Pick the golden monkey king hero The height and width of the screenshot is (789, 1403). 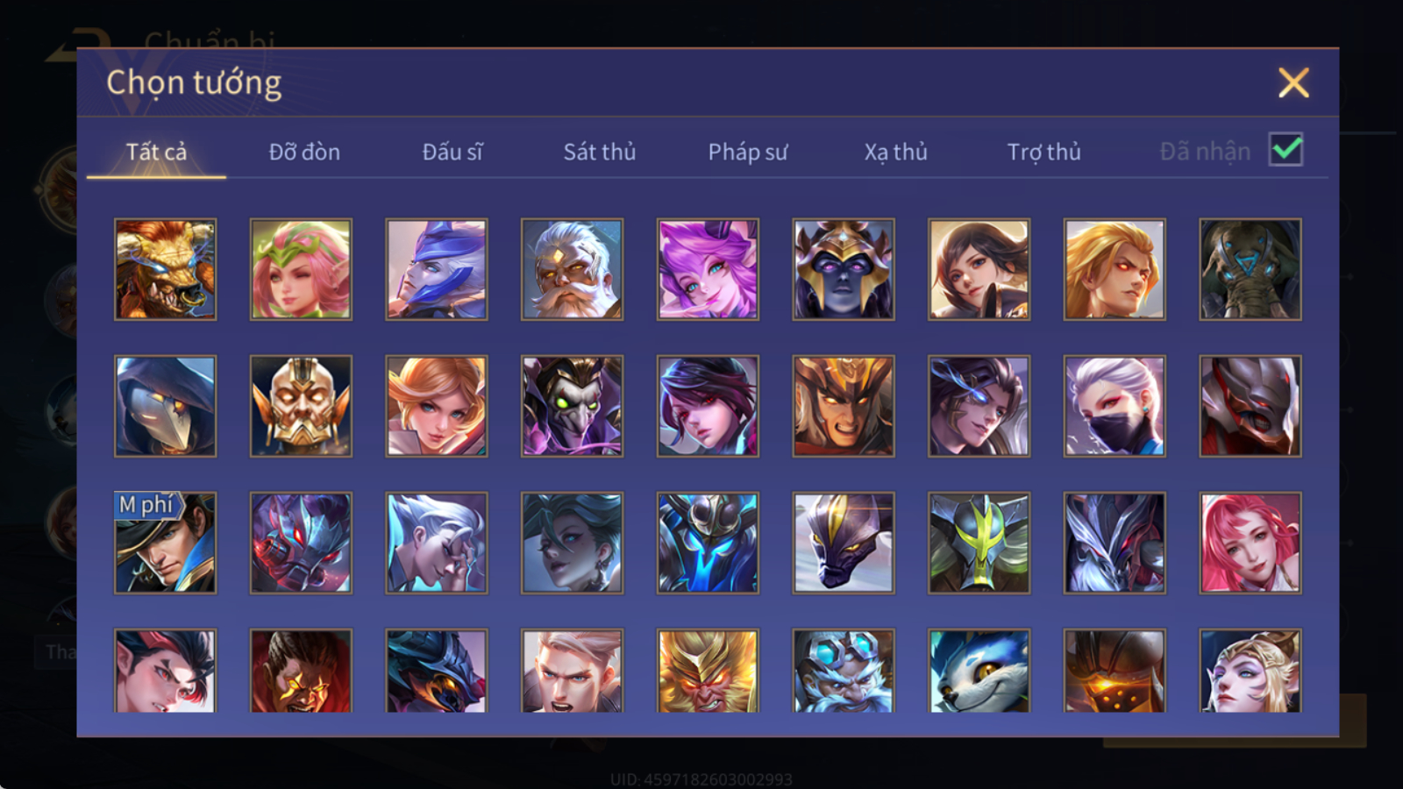click(708, 671)
